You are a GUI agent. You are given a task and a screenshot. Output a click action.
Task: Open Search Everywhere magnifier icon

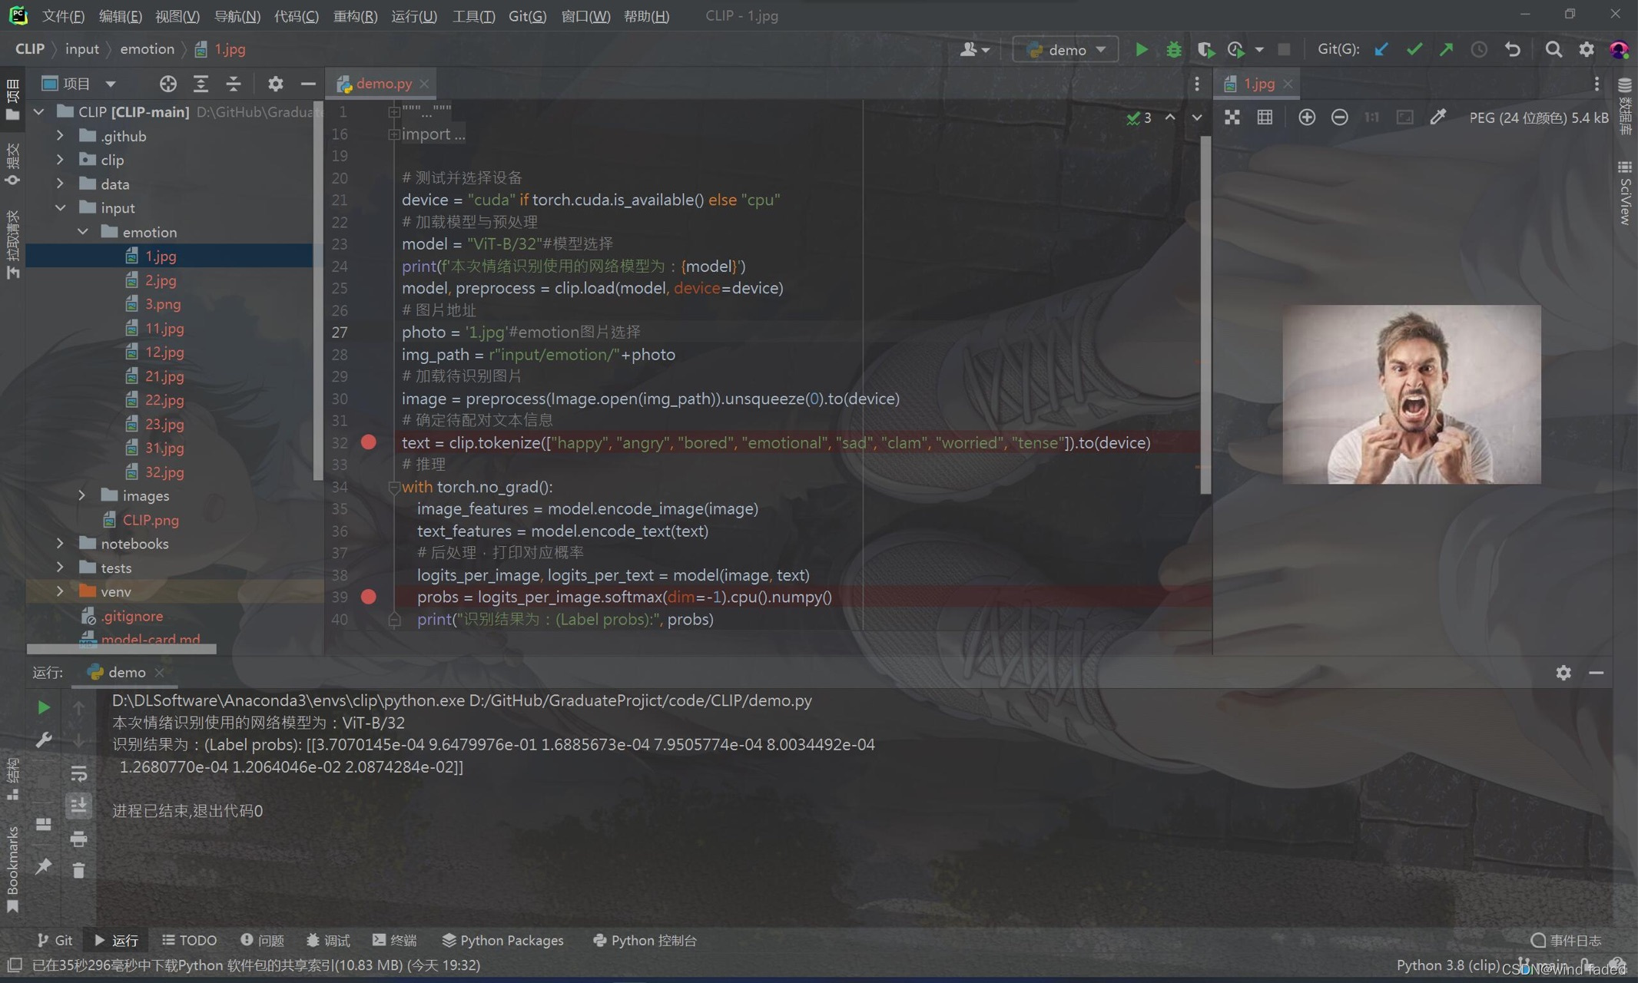[x=1553, y=50]
